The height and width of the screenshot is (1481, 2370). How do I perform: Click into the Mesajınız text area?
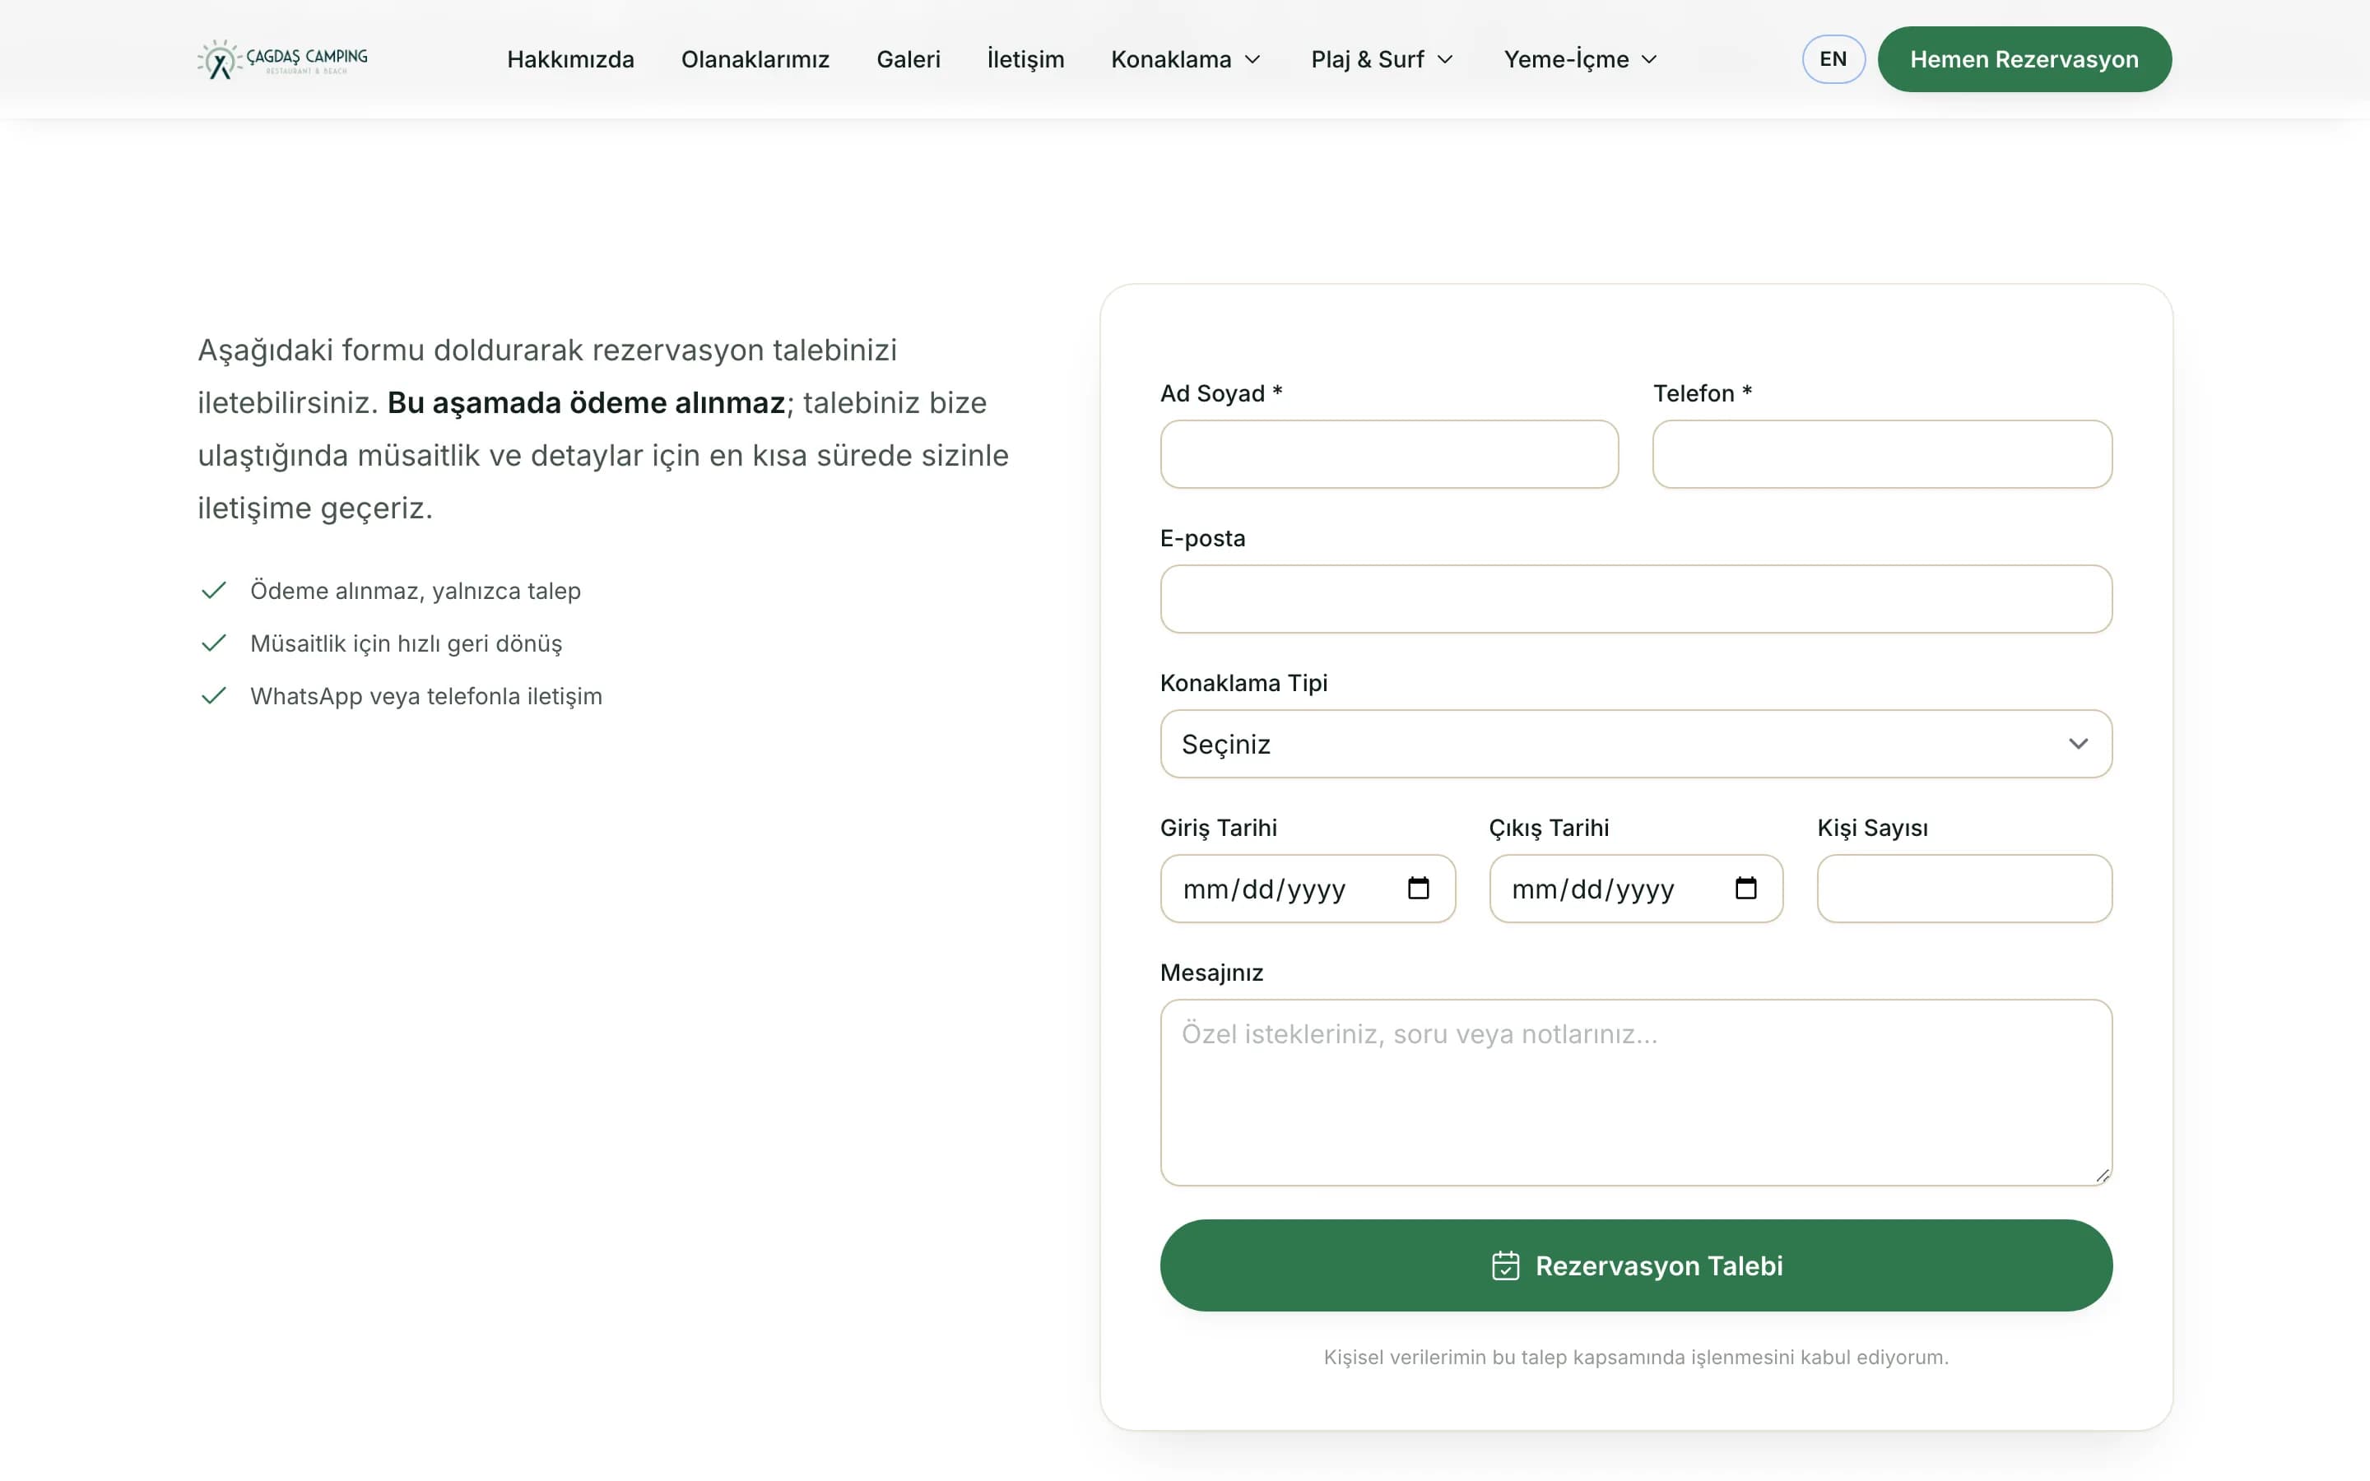tap(1635, 1092)
